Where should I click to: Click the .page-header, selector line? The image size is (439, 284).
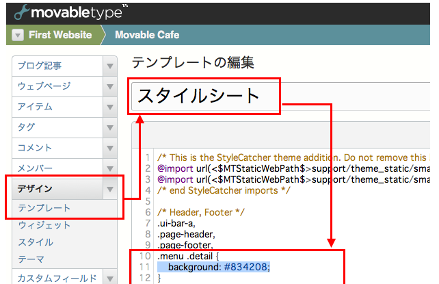point(186,234)
